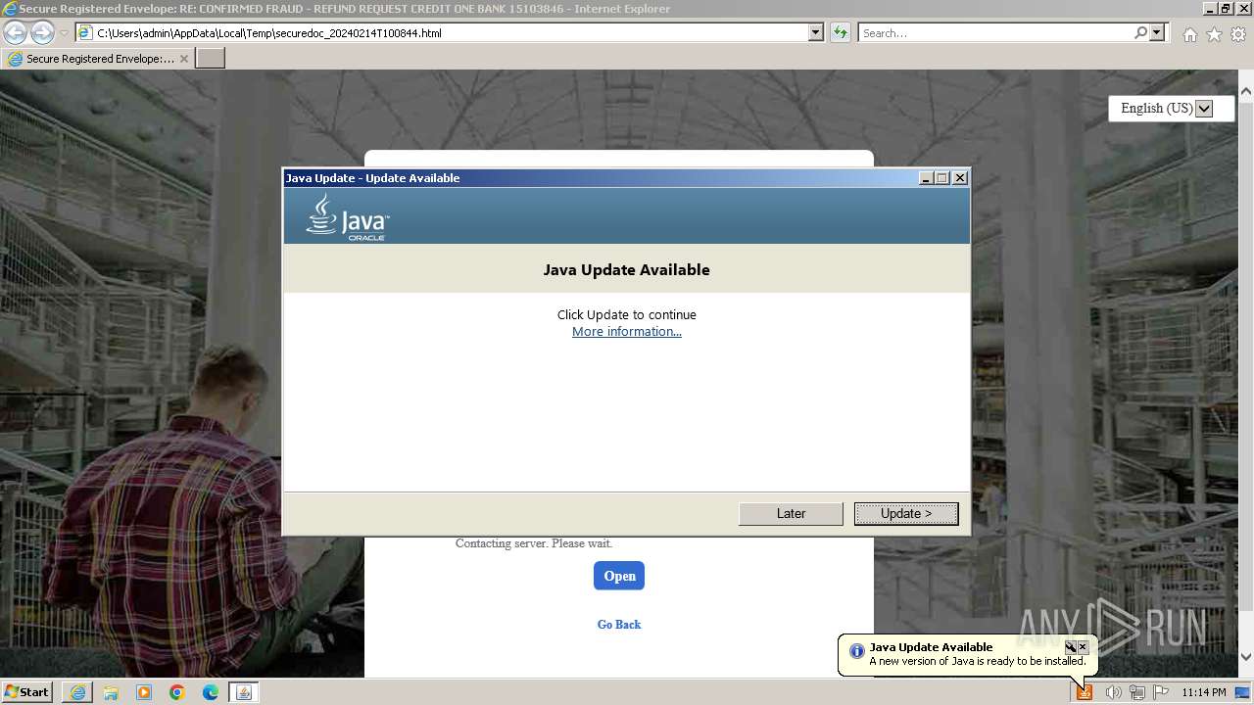
Task: Click the Later button in Java dialog
Action: click(x=791, y=513)
